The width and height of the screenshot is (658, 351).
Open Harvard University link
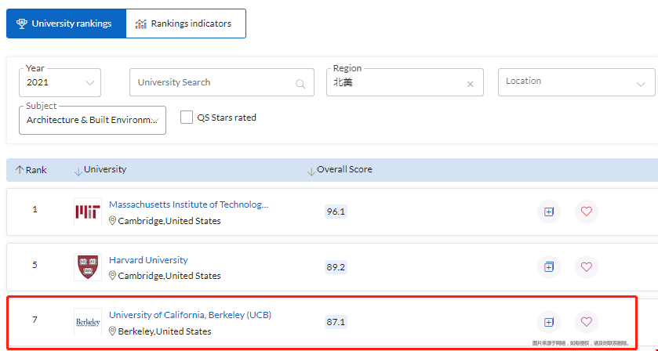[148, 260]
